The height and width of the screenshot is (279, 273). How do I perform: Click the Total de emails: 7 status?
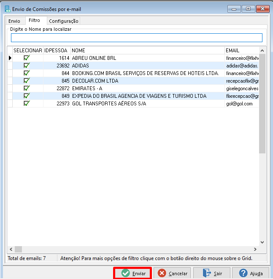tap(27, 258)
